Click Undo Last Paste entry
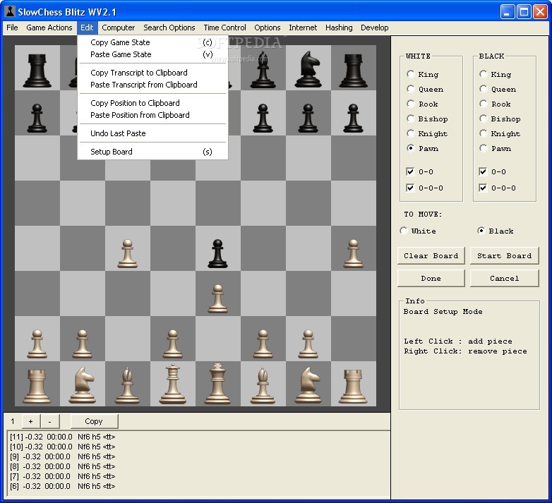This screenshot has height=503, width=552. [152, 133]
